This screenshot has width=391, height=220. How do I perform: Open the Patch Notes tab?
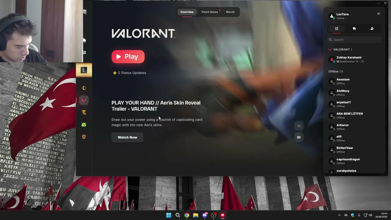pos(210,12)
